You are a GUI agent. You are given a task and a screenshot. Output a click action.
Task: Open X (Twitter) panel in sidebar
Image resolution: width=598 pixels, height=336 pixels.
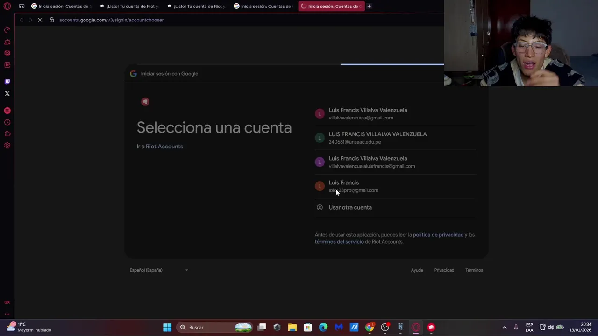[7, 93]
